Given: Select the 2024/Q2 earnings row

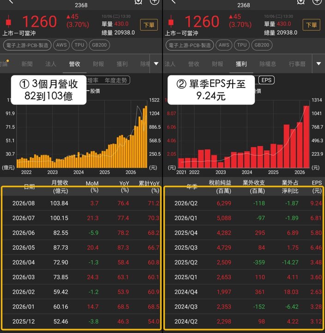Looking at the screenshot, I should point(244,321).
